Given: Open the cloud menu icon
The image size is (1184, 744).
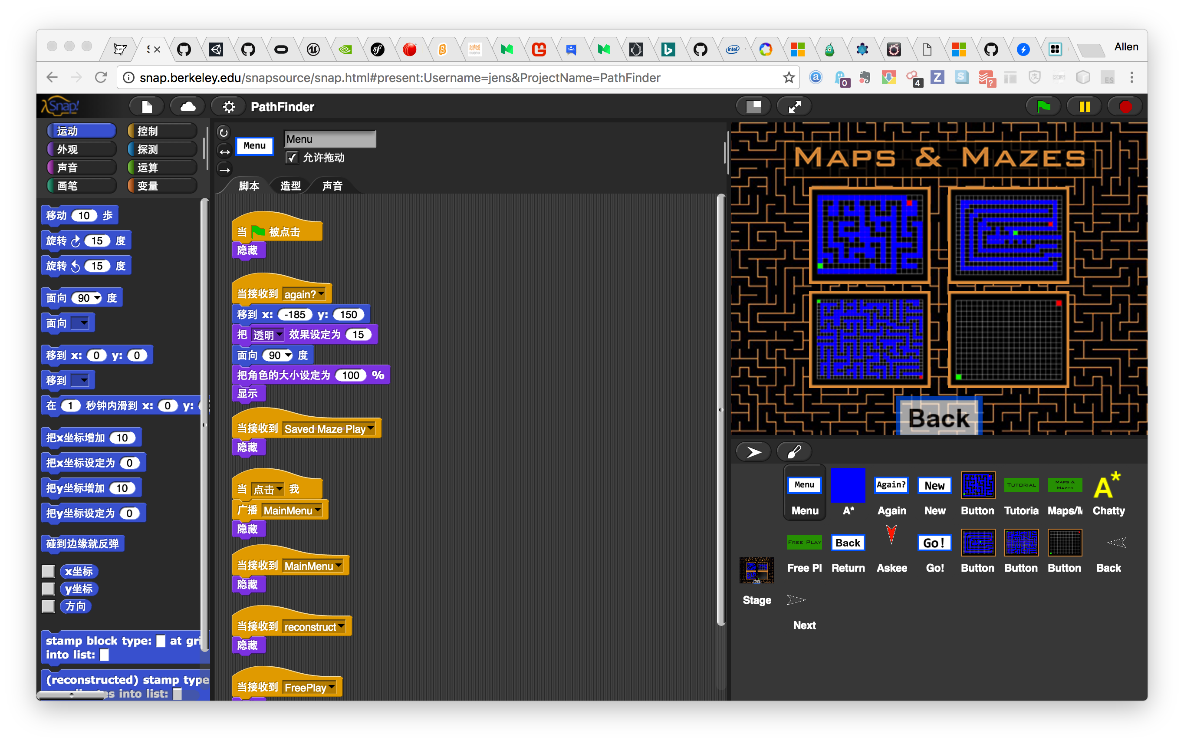Looking at the screenshot, I should [x=188, y=106].
